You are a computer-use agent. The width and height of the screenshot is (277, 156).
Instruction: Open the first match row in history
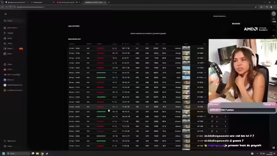click(x=138, y=48)
